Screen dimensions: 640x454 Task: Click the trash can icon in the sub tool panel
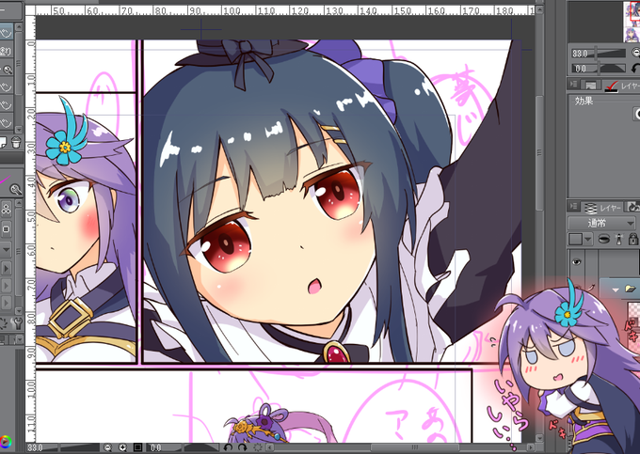click(16, 142)
